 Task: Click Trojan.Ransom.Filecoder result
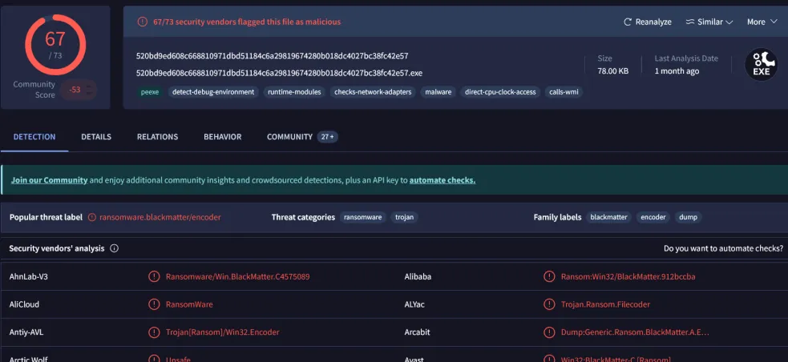point(605,304)
